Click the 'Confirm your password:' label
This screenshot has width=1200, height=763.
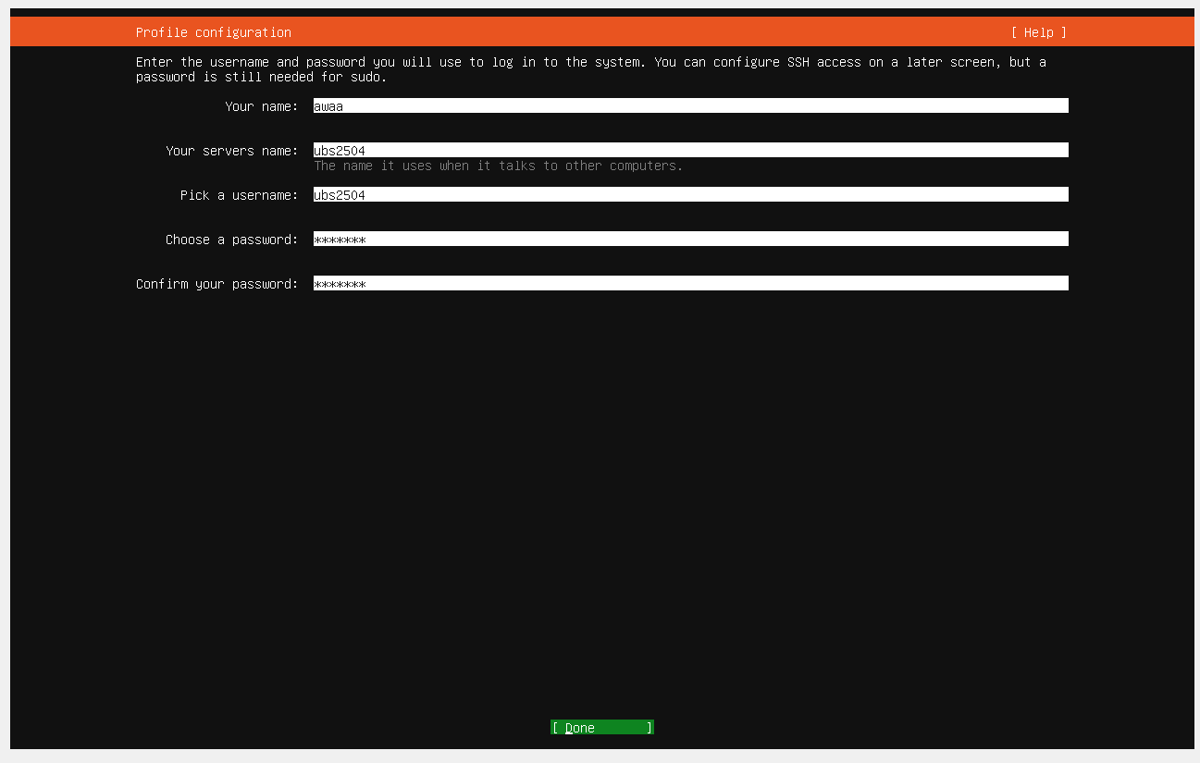tap(217, 284)
